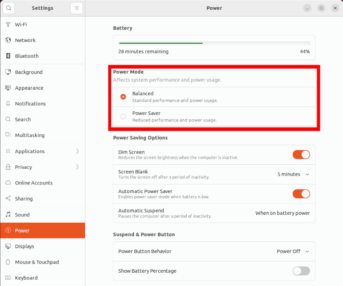The image size is (343, 286).
Task: Click 'When on battery power' value
Action: pos(282,213)
